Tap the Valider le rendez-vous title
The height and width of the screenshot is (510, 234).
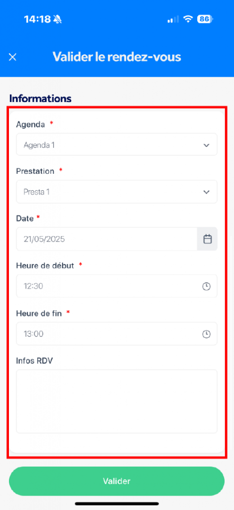[x=117, y=57]
